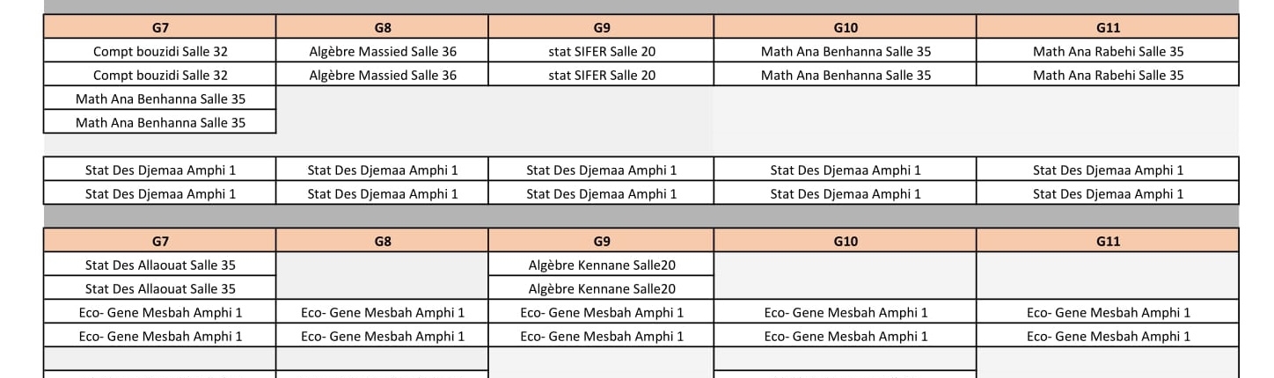The width and height of the screenshot is (1274, 378).
Task: Select the first "Stat Des Allaouat Salle 35" cell
Action: point(160,265)
